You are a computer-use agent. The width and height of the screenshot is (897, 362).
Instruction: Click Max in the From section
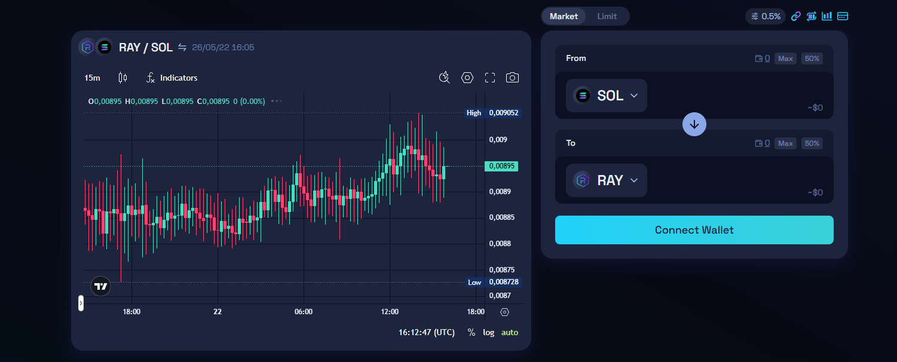pos(785,59)
